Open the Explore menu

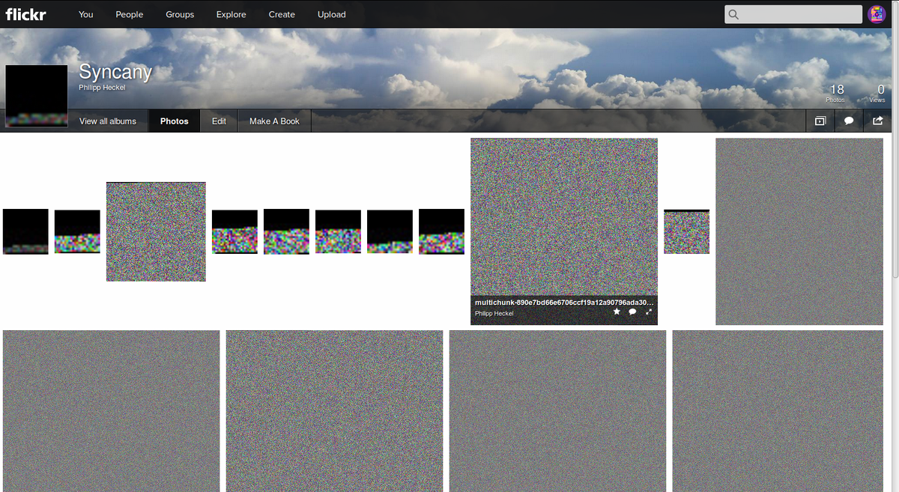[231, 14]
